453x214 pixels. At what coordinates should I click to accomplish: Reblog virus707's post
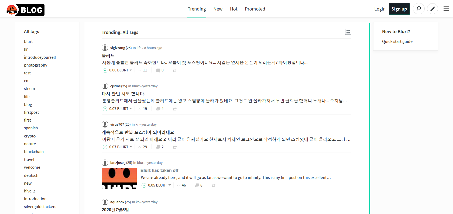point(175,147)
